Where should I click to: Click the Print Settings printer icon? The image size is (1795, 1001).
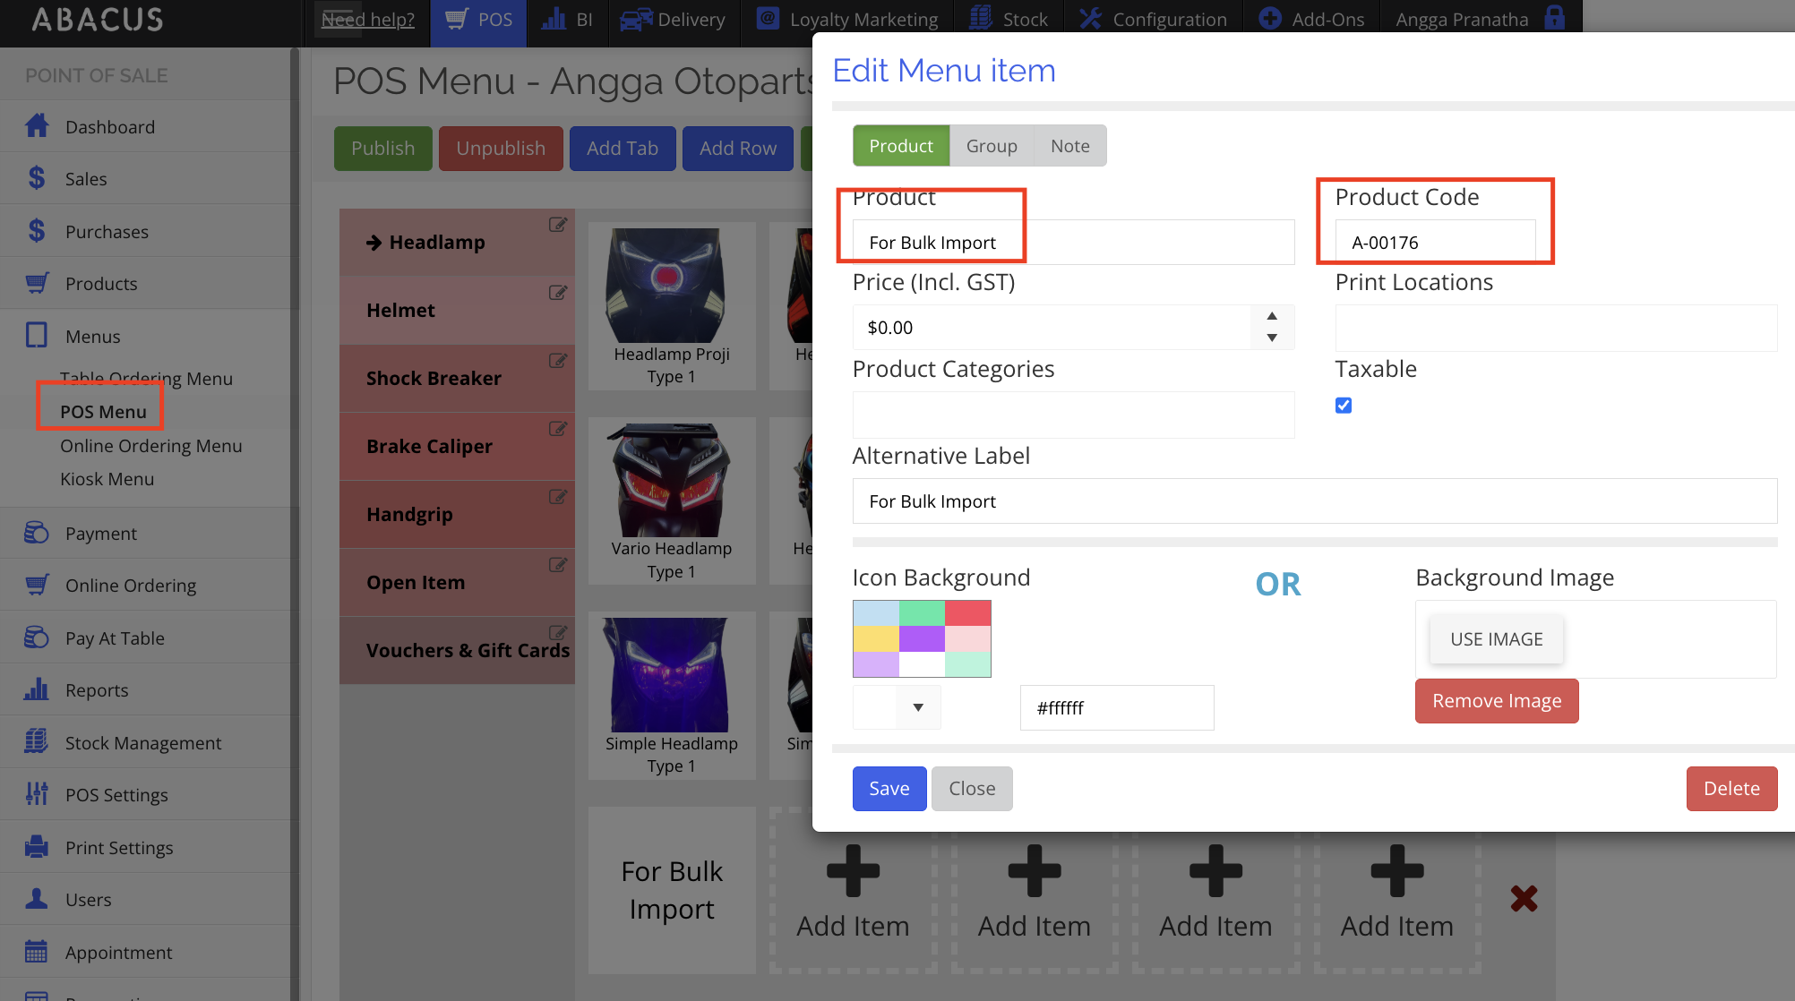coord(37,847)
